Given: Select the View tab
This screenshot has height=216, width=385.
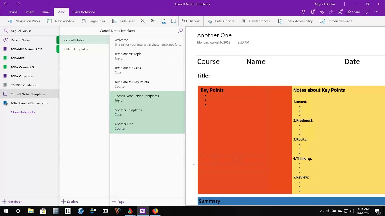Looking at the screenshot, I should pyautogui.click(x=61, y=12).
